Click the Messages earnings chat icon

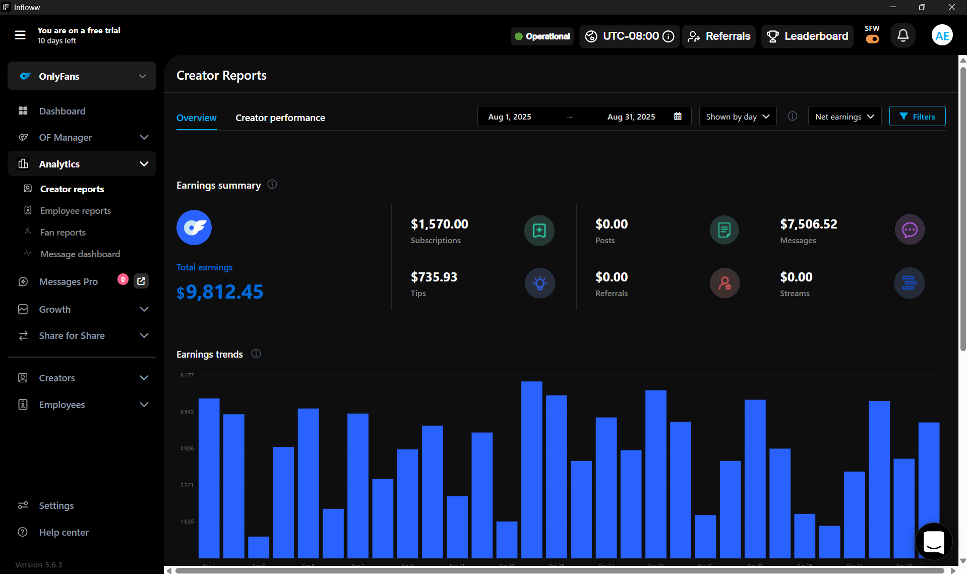(909, 230)
